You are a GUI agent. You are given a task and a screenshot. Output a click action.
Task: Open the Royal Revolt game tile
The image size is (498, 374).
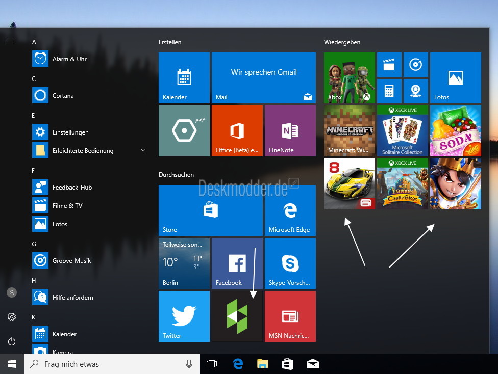[x=456, y=183]
